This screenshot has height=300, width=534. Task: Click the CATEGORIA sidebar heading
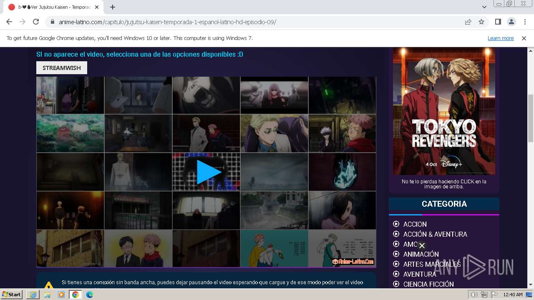[444, 204]
